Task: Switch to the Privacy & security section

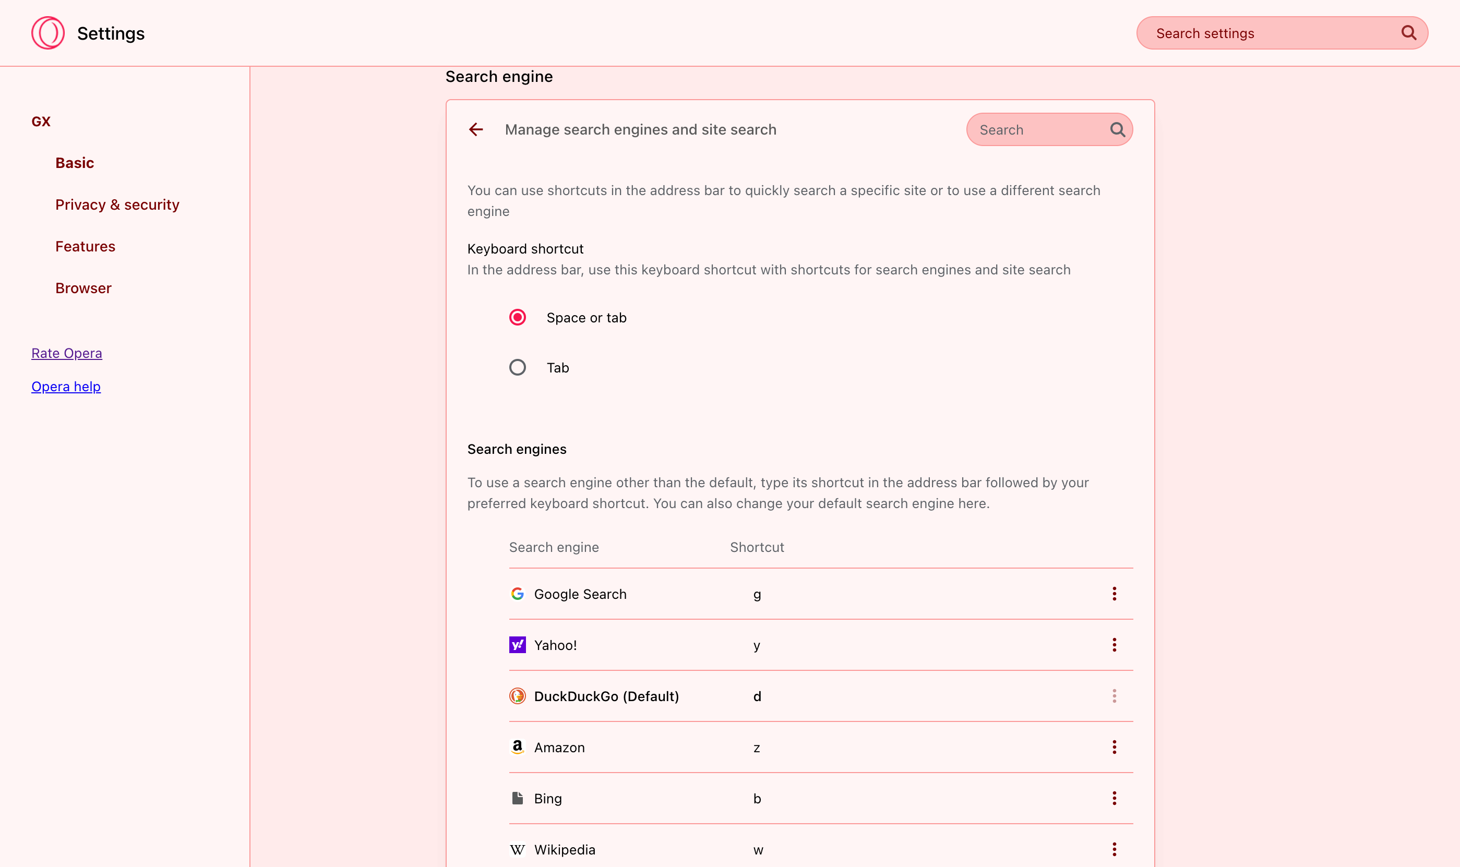Action: click(x=117, y=204)
